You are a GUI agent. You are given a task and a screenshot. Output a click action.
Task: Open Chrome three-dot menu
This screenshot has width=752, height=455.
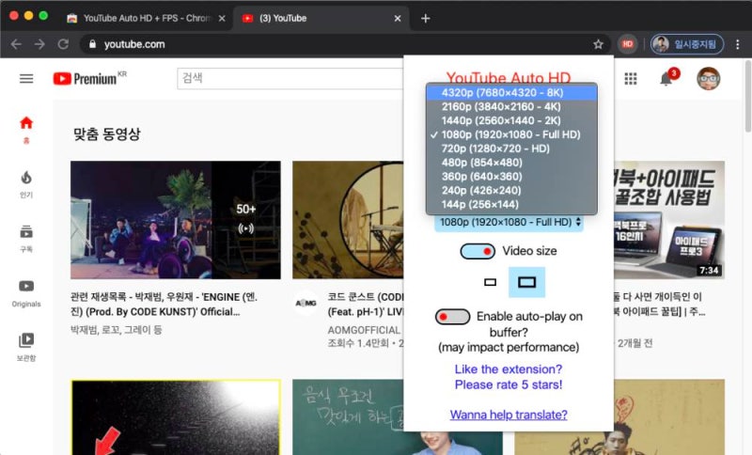pyautogui.click(x=737, y=44)
